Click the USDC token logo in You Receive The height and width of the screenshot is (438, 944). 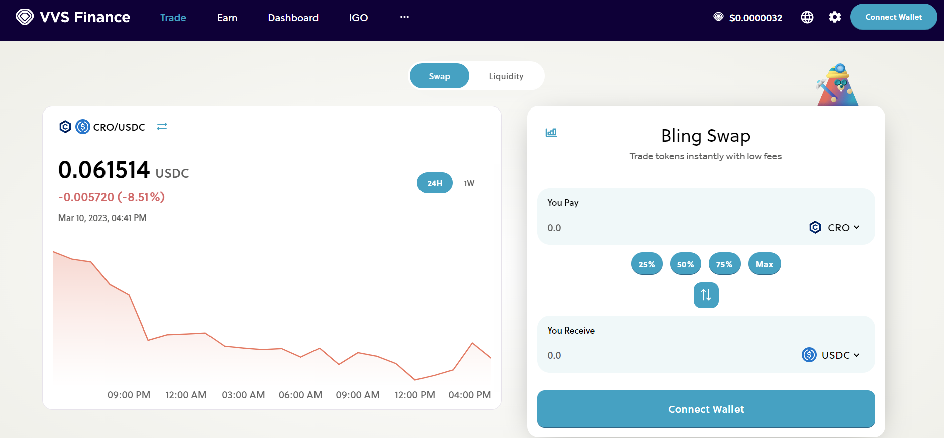coord(809,355)
